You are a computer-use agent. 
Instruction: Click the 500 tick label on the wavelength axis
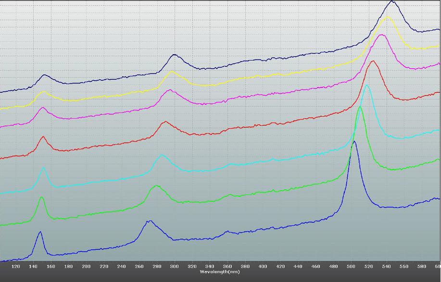(351, 266)
